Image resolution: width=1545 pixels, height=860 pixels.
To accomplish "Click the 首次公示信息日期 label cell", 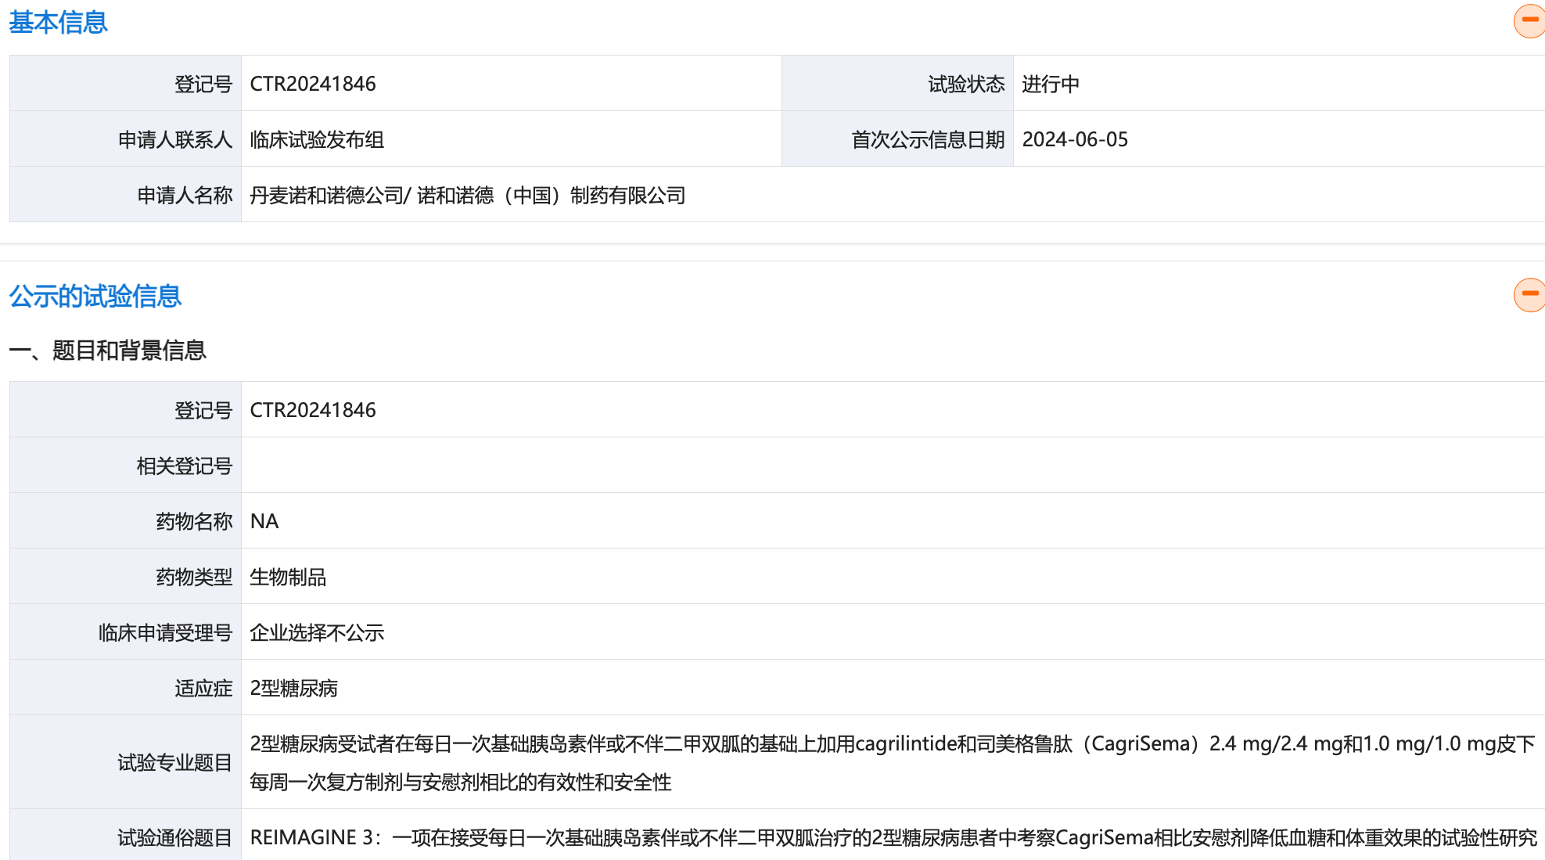I will pos(897,139).
